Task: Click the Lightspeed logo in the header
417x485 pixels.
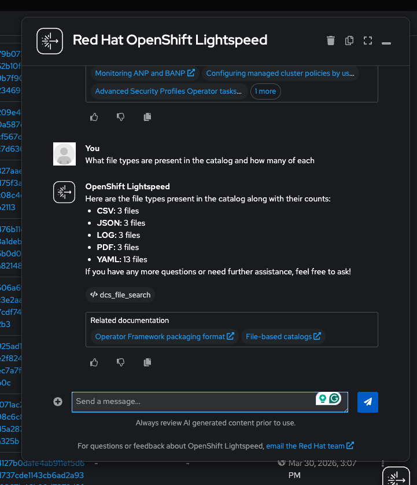Action: [50, 41]
